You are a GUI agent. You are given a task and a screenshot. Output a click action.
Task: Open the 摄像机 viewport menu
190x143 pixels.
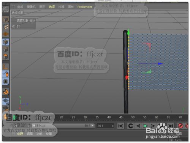click(x=31, y=7)
